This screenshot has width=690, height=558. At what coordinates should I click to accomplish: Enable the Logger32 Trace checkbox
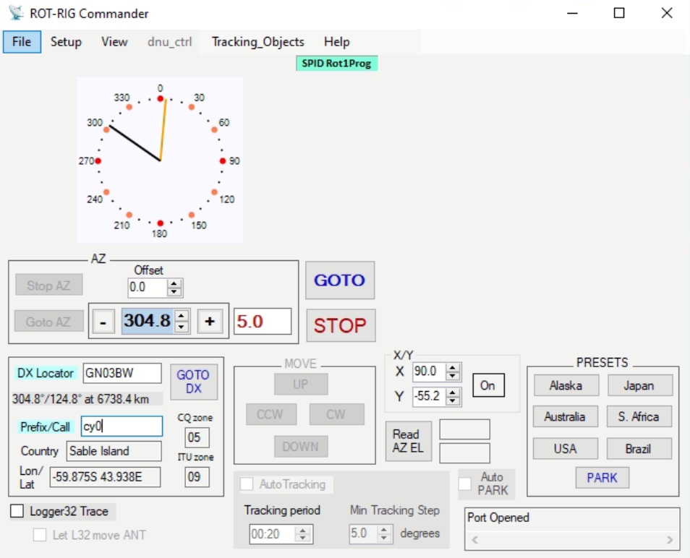[x=17, y=511]
